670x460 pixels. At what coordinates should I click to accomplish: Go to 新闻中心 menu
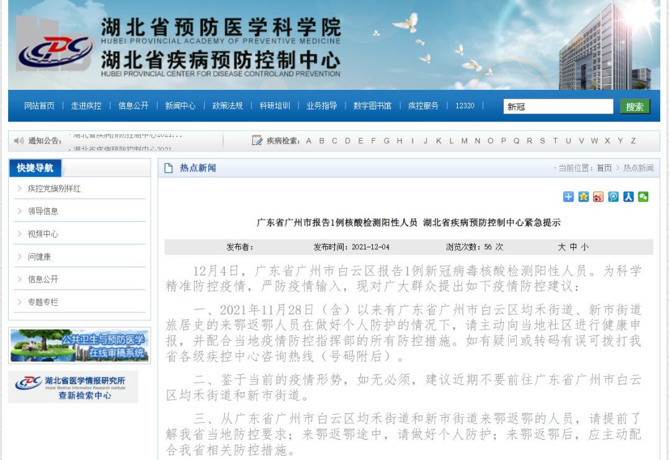(181, 105)
